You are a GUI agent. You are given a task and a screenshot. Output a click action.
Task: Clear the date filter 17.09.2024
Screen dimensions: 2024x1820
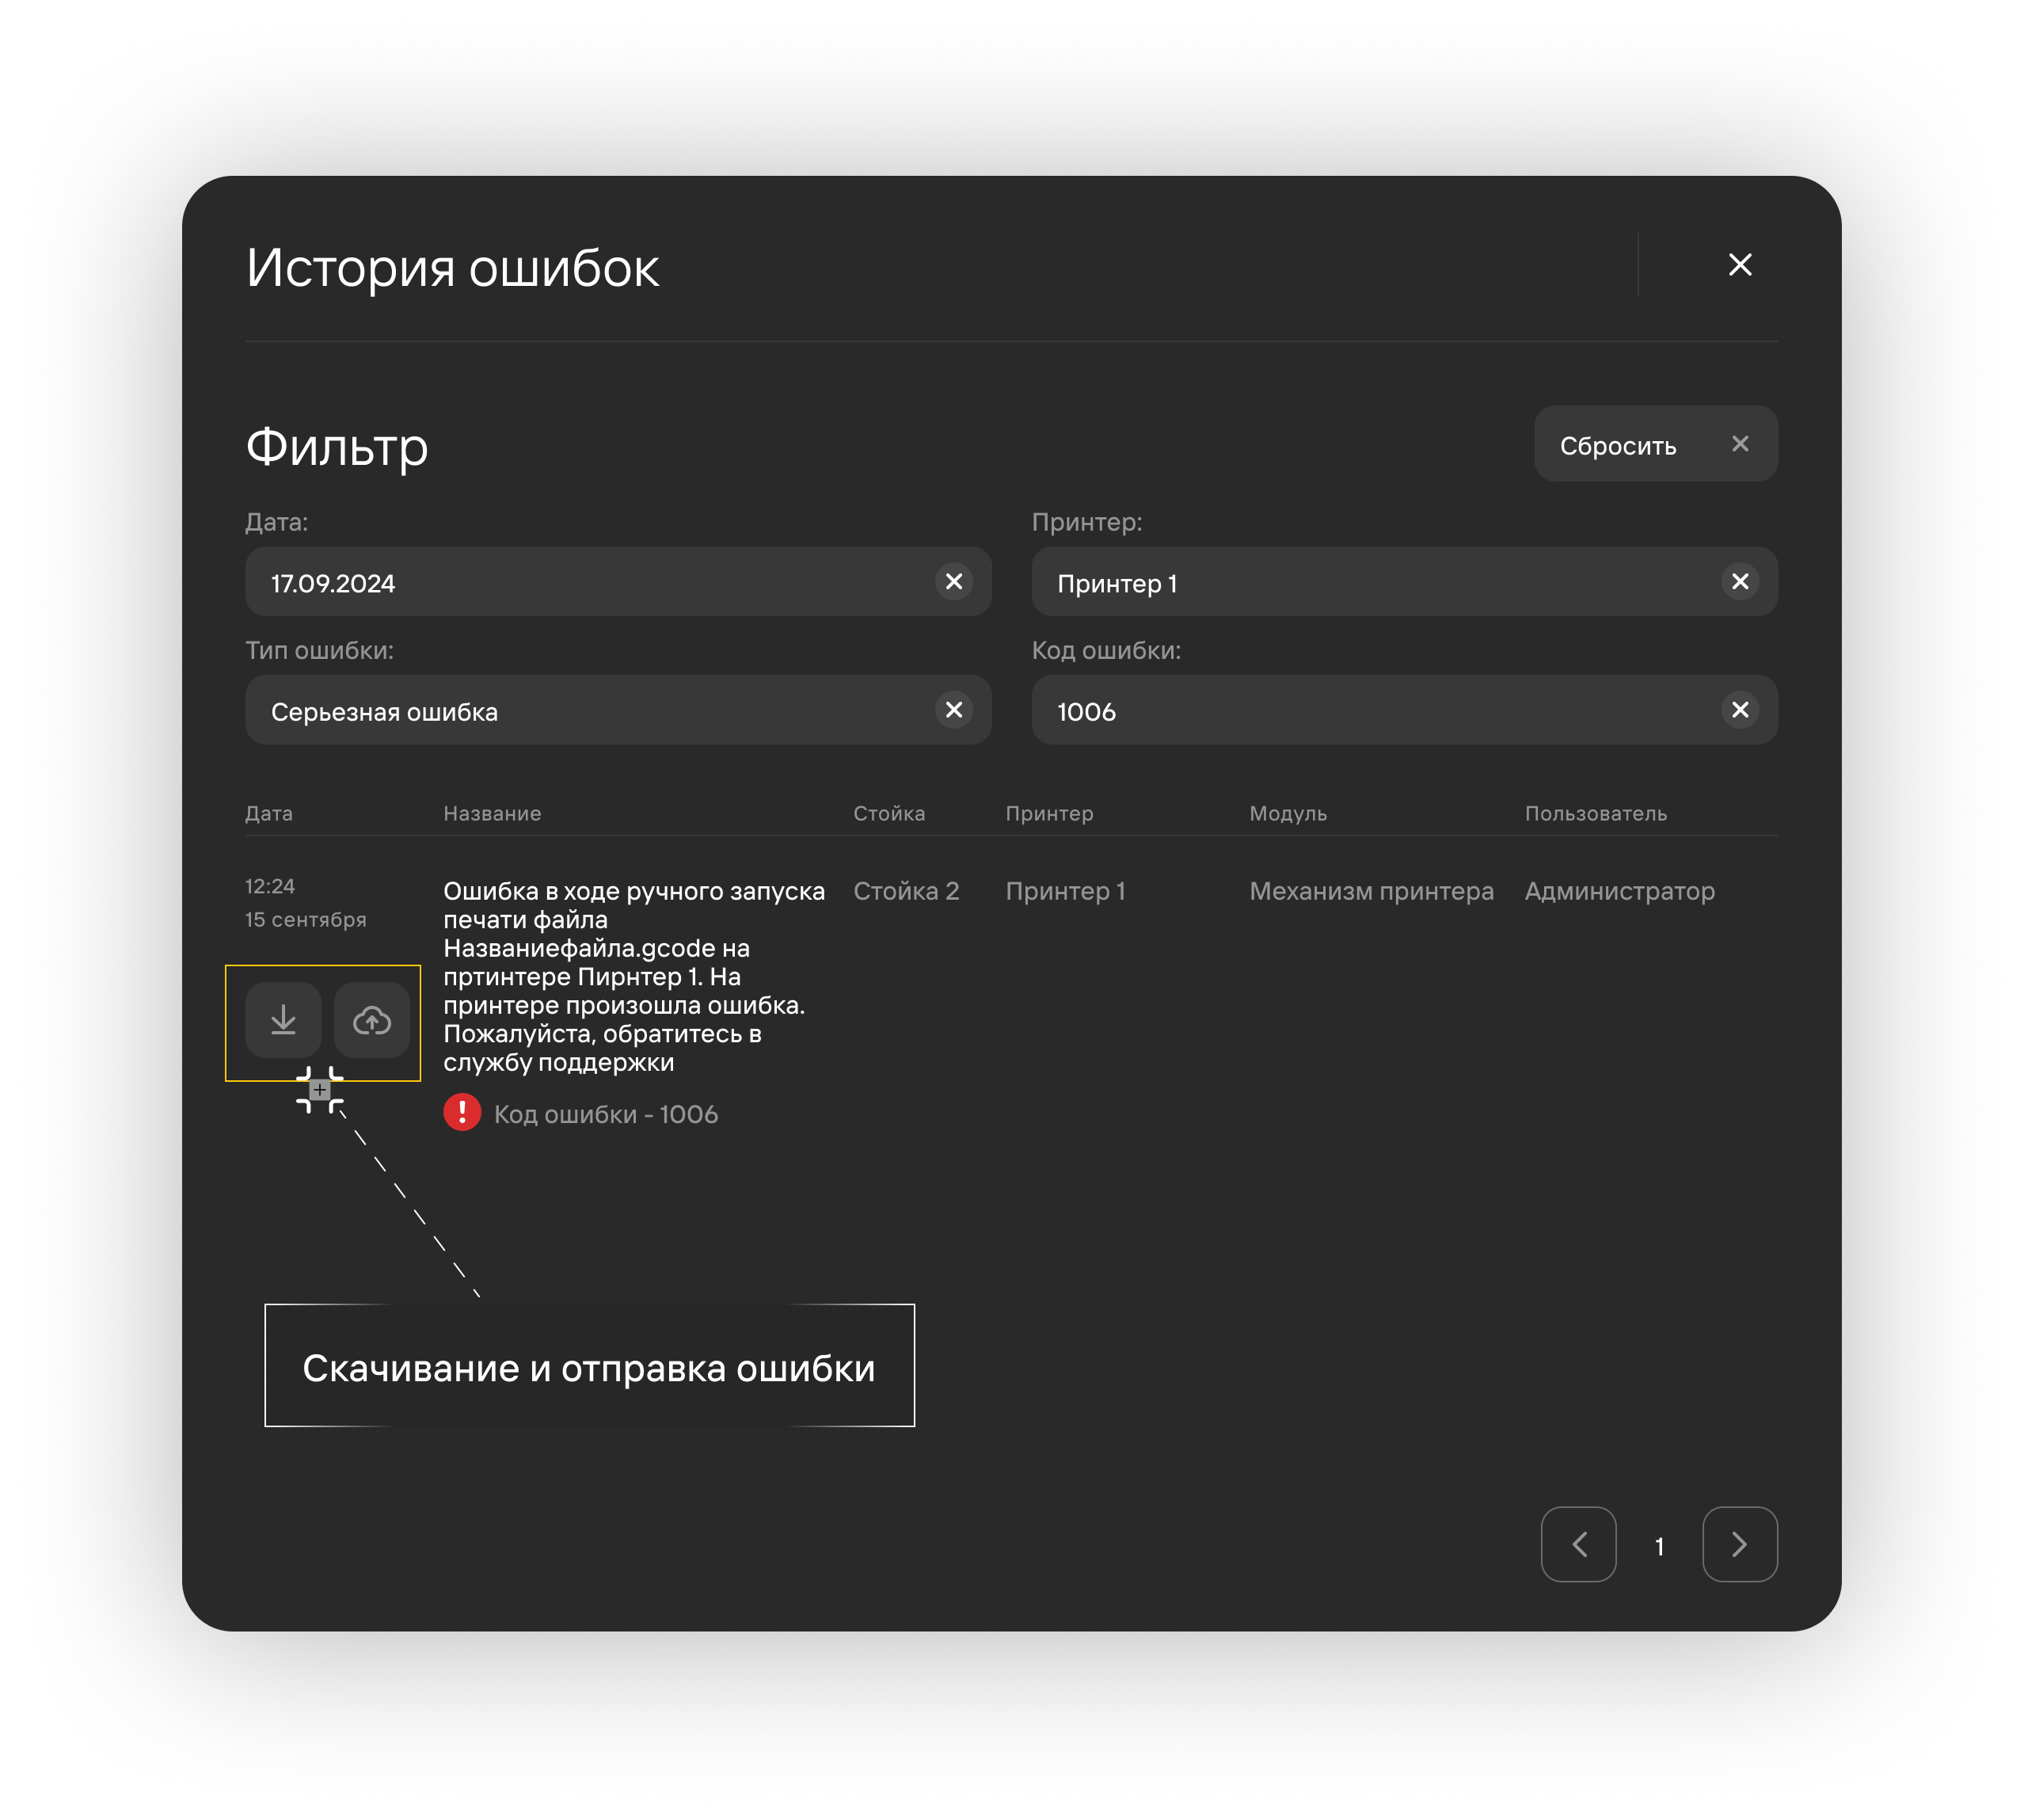pos(954,581)
